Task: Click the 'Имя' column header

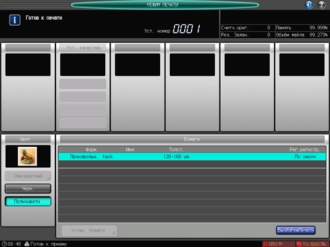Action: tap(130, 149)
